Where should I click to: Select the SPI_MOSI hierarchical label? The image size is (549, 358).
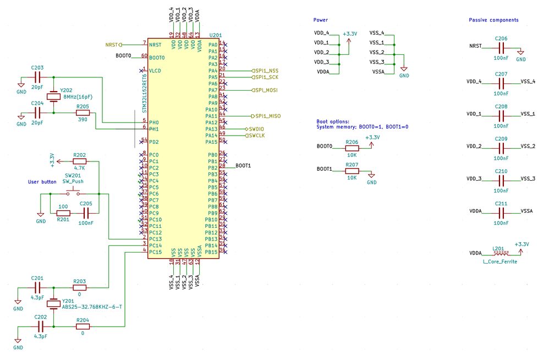(265, 90)
